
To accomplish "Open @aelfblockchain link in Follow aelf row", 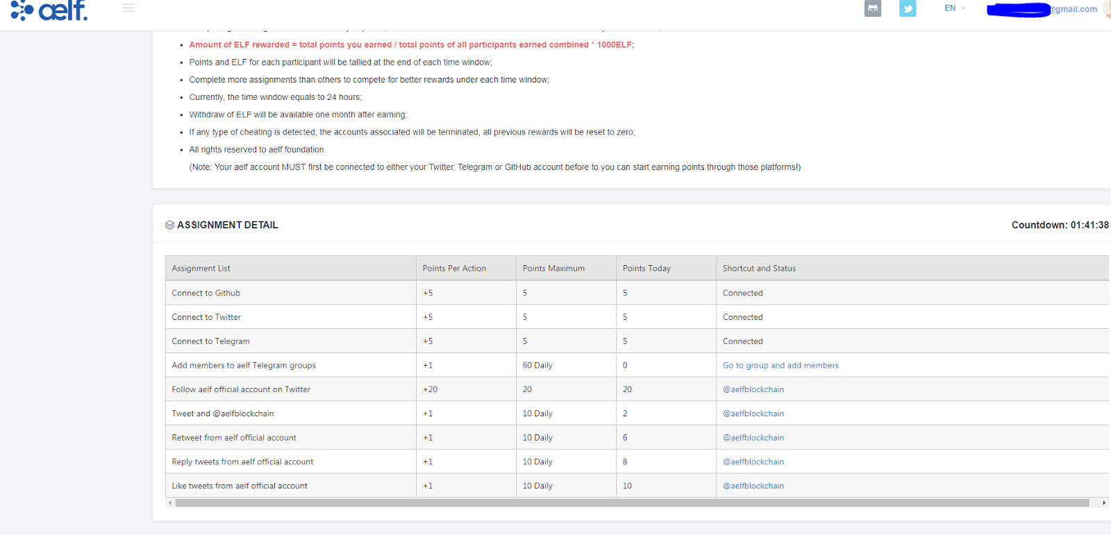I will click(x=753, y=389).
